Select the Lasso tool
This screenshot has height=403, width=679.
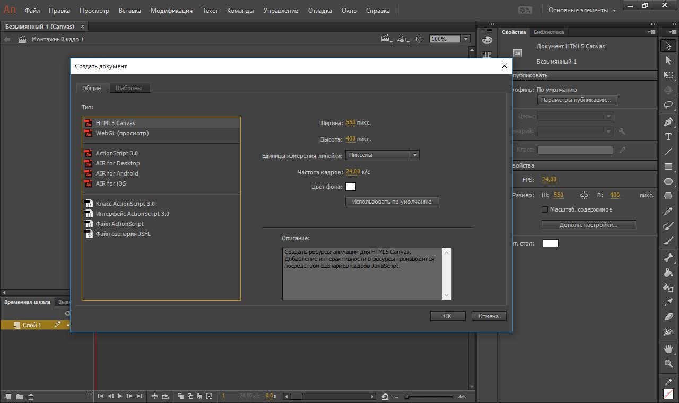pos(668,106)
